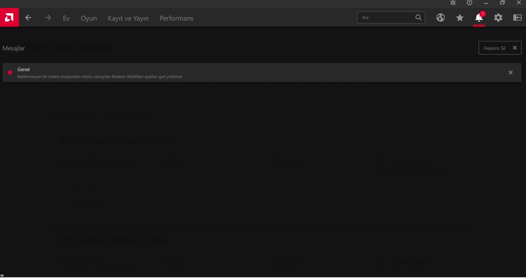Go forward with the right arrow
The image size is (526, 278).
point(48,18)
